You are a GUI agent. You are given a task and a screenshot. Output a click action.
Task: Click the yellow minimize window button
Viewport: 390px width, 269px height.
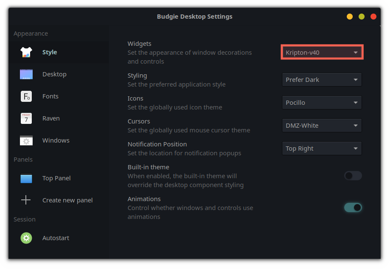(x=350, y=17)
